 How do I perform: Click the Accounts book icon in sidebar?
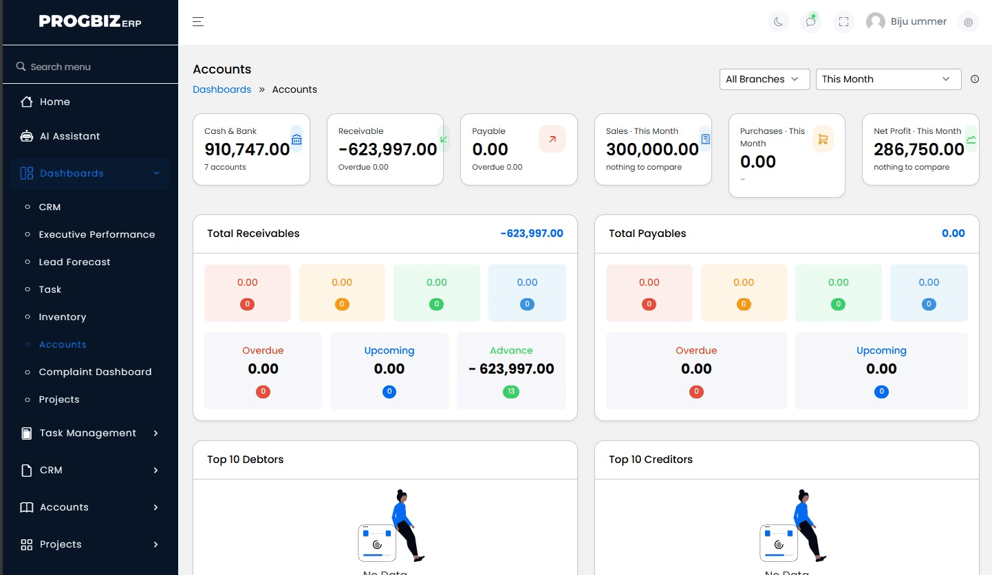click(27, 508)
